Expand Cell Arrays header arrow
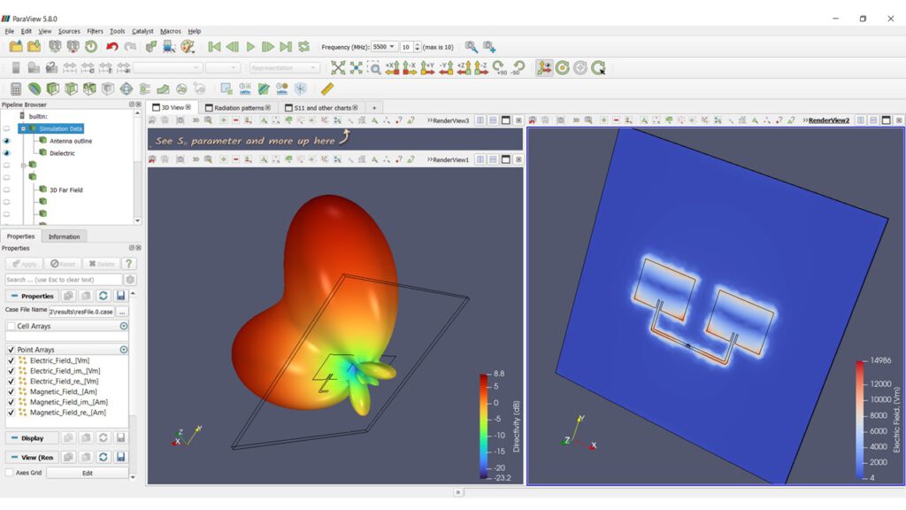The height and width of the screenshot is (510, 906). pos(124,326)
